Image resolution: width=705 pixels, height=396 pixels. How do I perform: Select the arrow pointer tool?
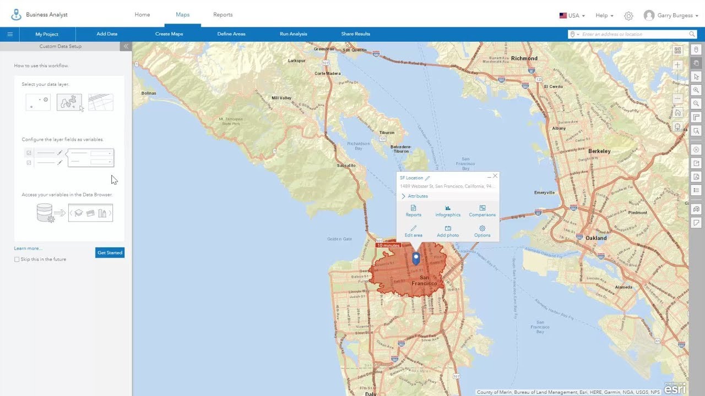(696, 77)
